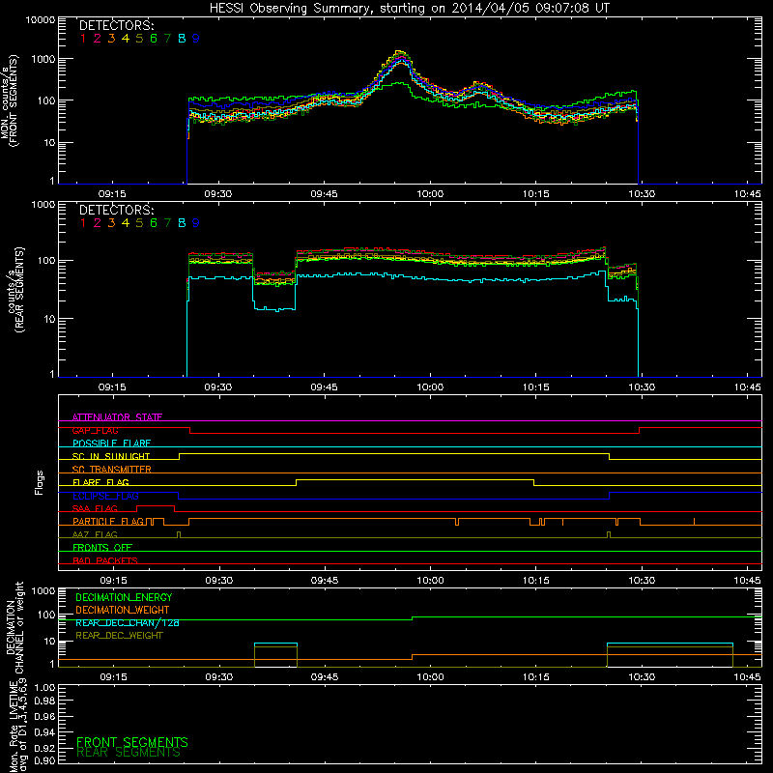Click the FRONTS_OFF flag label
773x773 pixels.
coord(102,547)
